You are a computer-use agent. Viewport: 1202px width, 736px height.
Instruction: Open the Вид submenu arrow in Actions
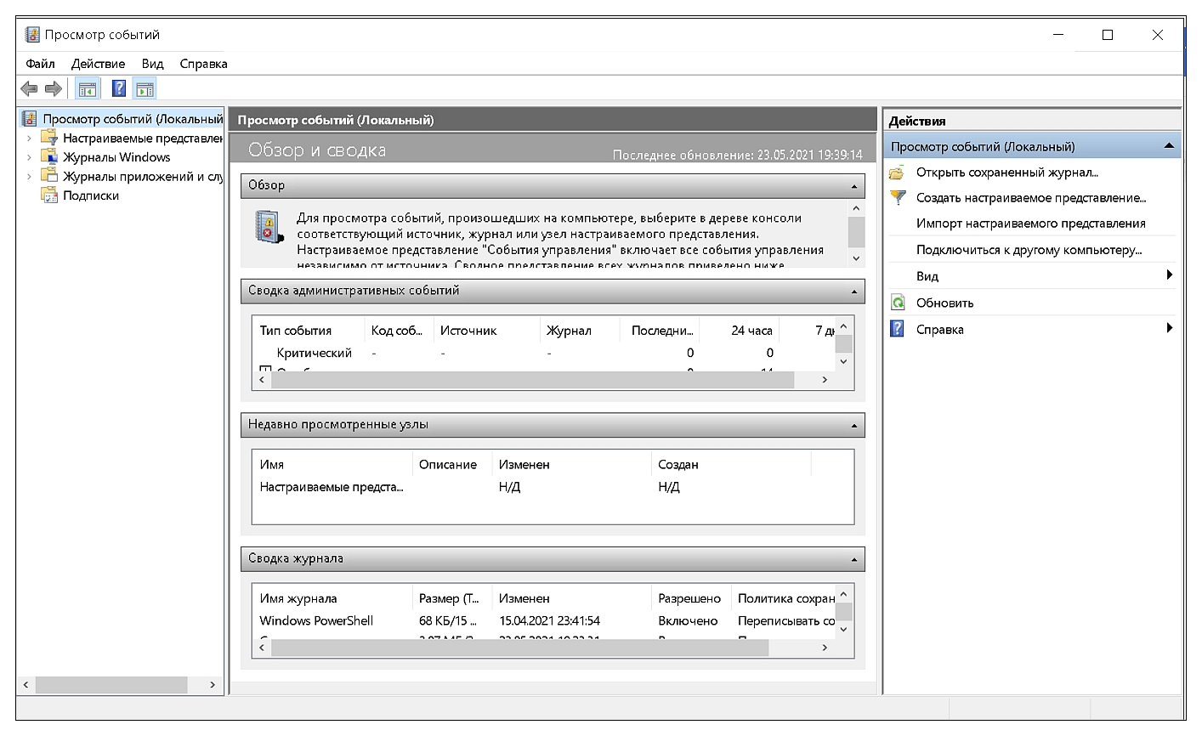coord(1170,275)
